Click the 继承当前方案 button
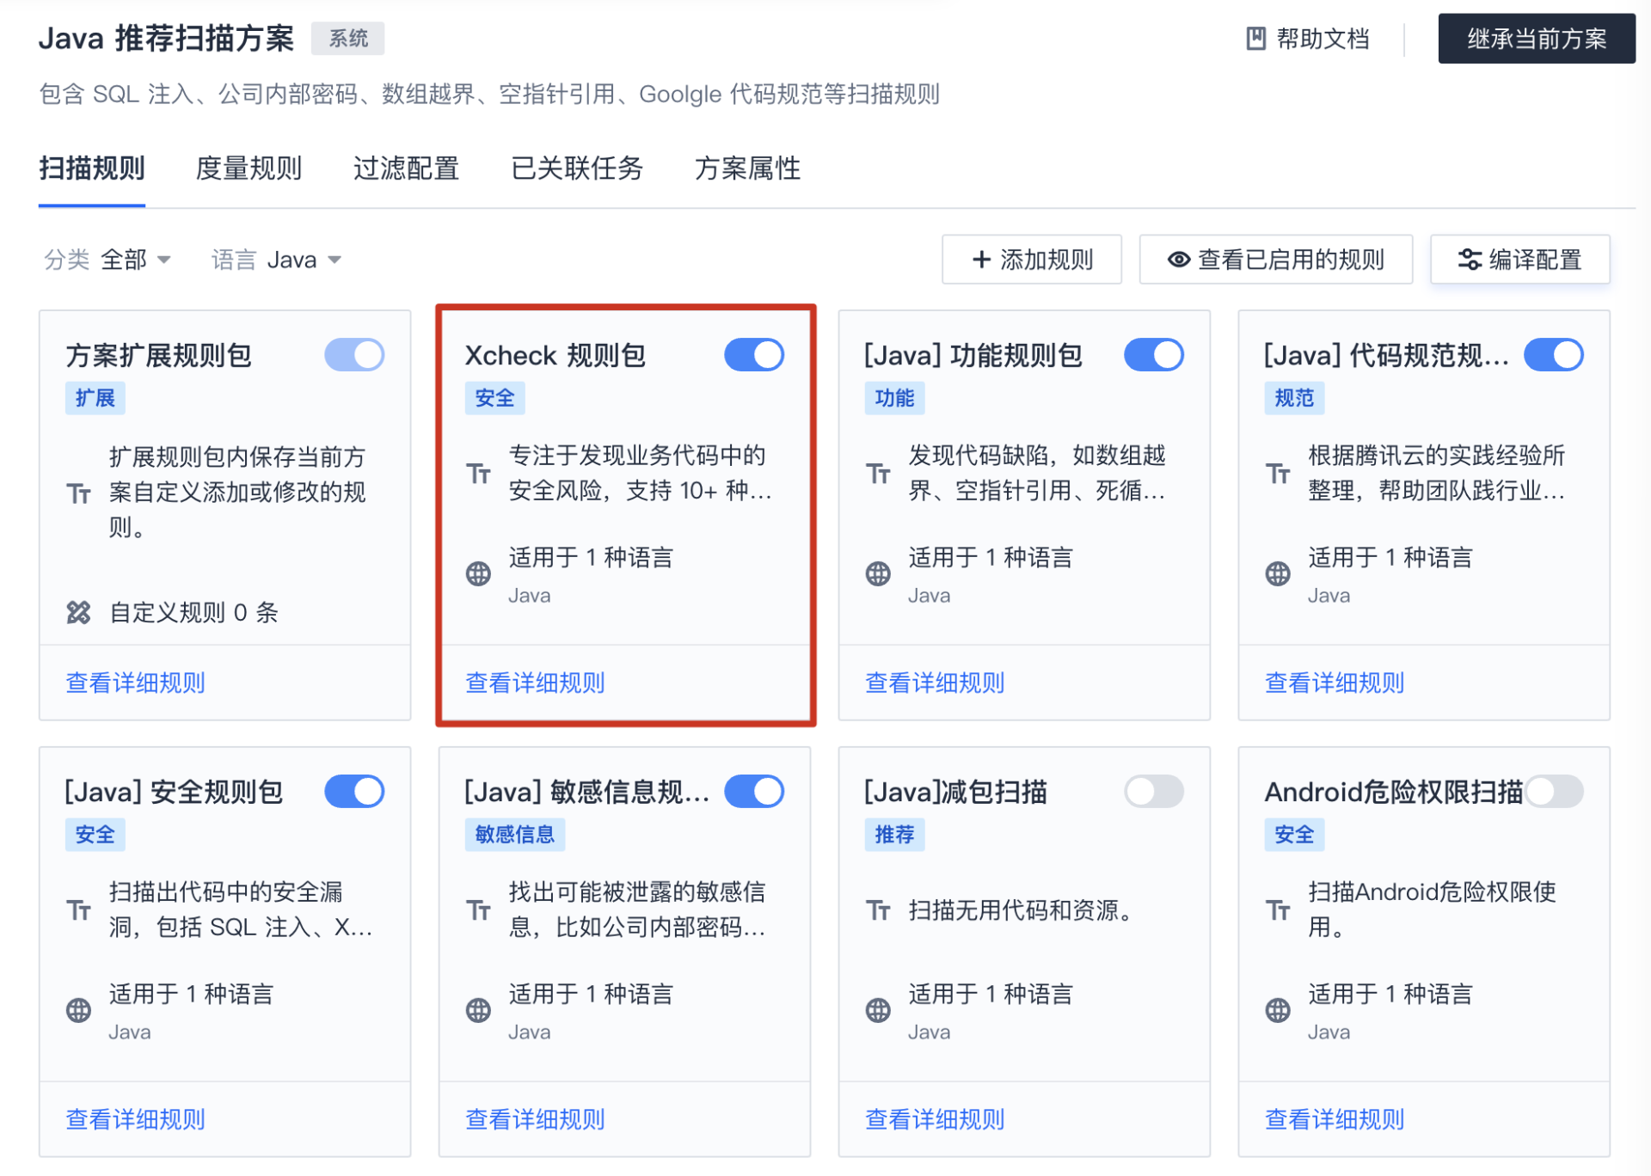The height and width of the screenshot is (1176, 1651). click(x=1536, y=39)
